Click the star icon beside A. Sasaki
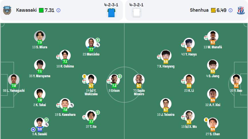The width and height of the screenshot is (248, 139). click(33, 129)
